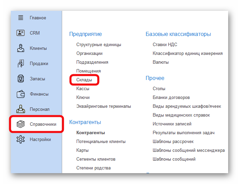Click the hamburger icon next to Главное

click(x=21, y=18)
